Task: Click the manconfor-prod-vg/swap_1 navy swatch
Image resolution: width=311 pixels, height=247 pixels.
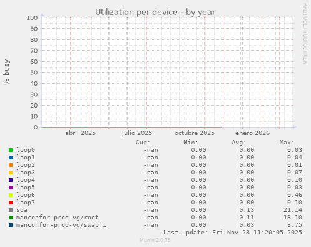Action: pyautogui.click(x=11, y=225)
